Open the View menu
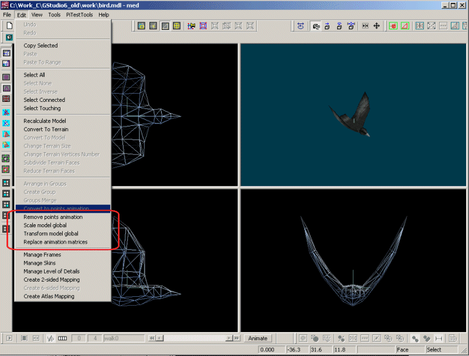469x356 pixels. coord(37,15)
